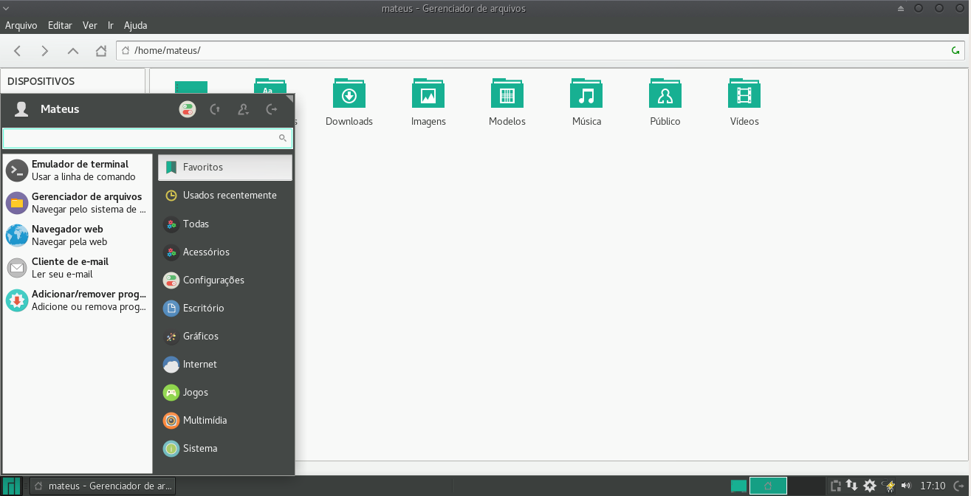Select the Modelos folder
This screenshot has height=496, width=971.
pyautogui.click(x=507, y=102)
